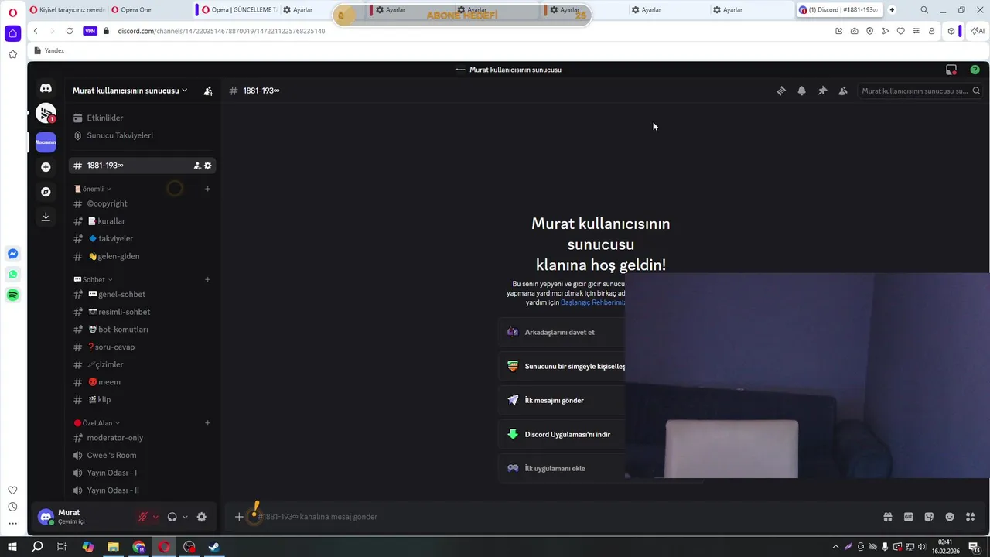Open Discord help question mark icon
The width and height of the screenshot is (990, 557).
975,70
